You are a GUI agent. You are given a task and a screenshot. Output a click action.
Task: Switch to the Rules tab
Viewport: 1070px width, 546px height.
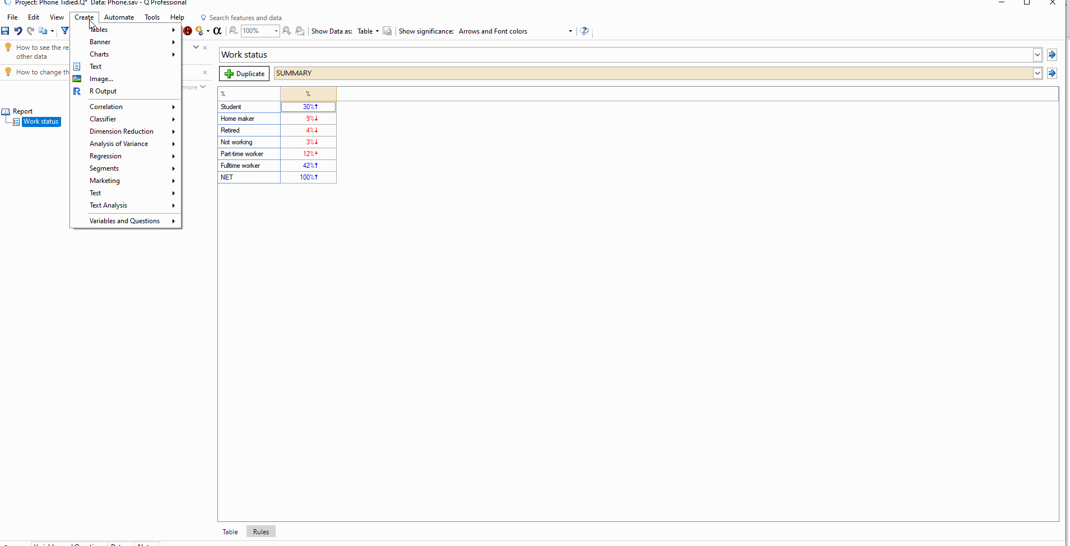click(260, 532)
